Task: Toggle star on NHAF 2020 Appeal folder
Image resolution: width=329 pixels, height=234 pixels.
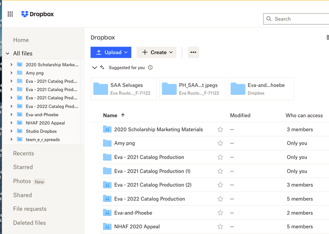Action: (x=220, y=227)
